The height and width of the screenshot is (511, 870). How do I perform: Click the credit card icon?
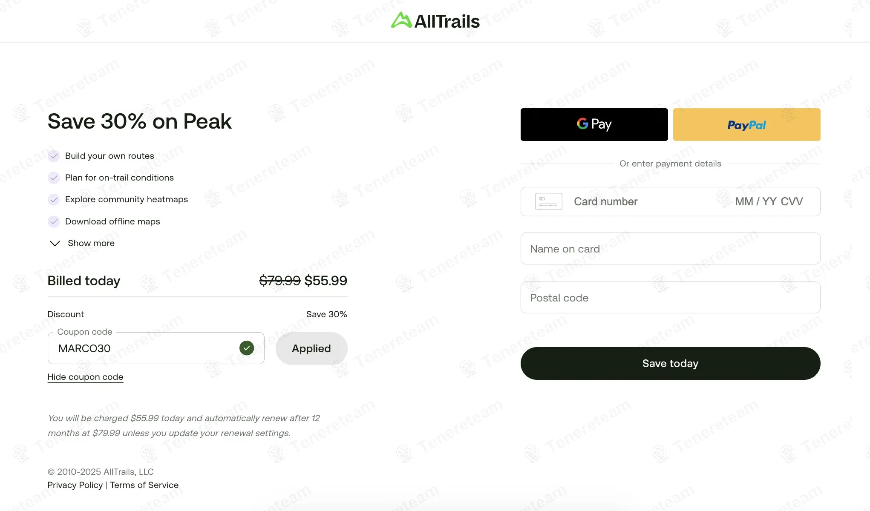(548, 201)
